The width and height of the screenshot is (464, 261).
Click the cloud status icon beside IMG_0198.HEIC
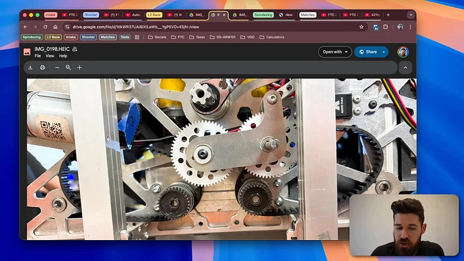pos(75,49)
